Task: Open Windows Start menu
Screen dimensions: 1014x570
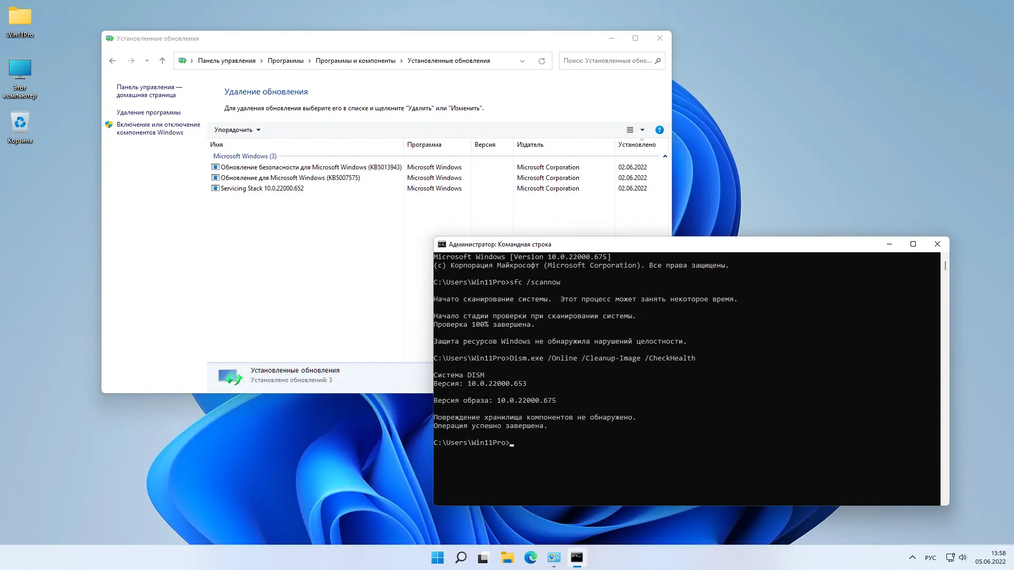Action: point(437,557)
